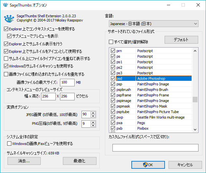Toggle "Windowsのサムネイルキャッシュを使用する" checkbox

6,66
